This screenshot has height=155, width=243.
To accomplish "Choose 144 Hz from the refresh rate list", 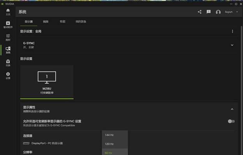I will (x=115, y=135).
